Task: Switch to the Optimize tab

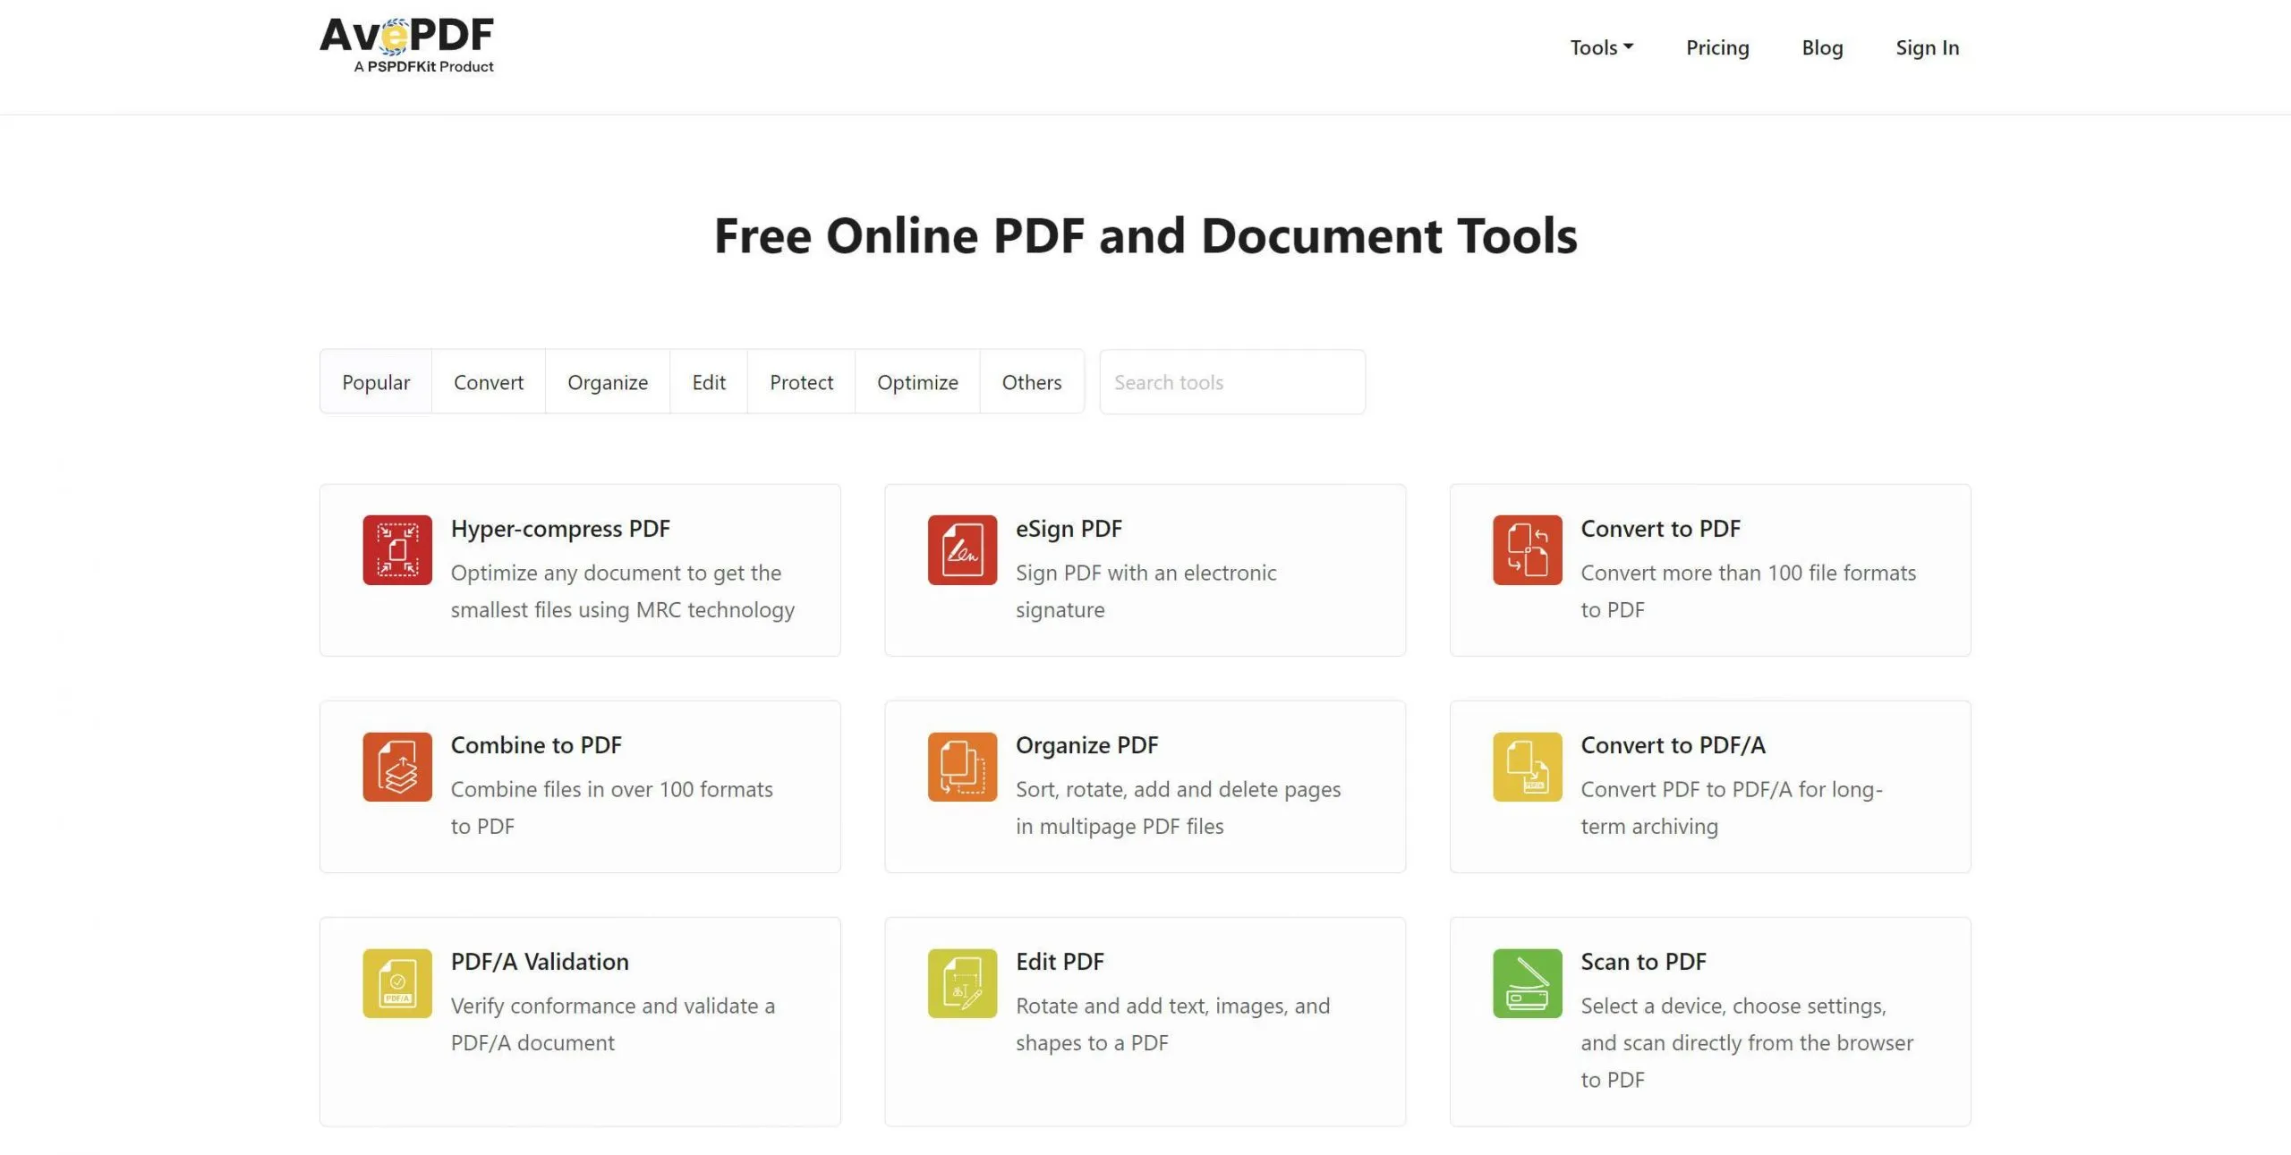Action: [x=917, y=381]
